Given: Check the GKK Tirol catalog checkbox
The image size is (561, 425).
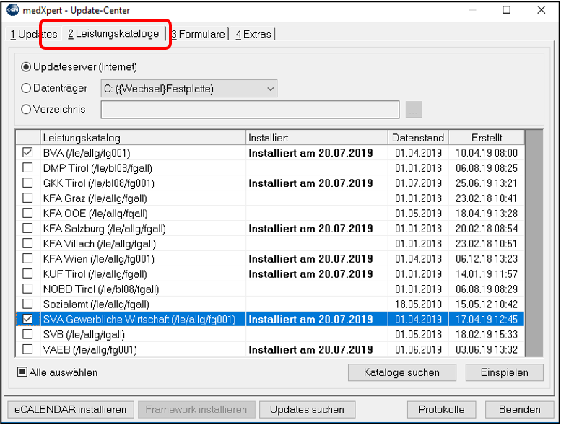Looking at the screenshot, I should pos(27,183).
